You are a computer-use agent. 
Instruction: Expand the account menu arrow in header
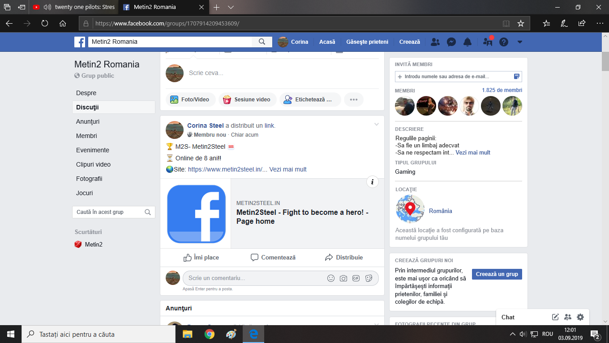[520, 42]
